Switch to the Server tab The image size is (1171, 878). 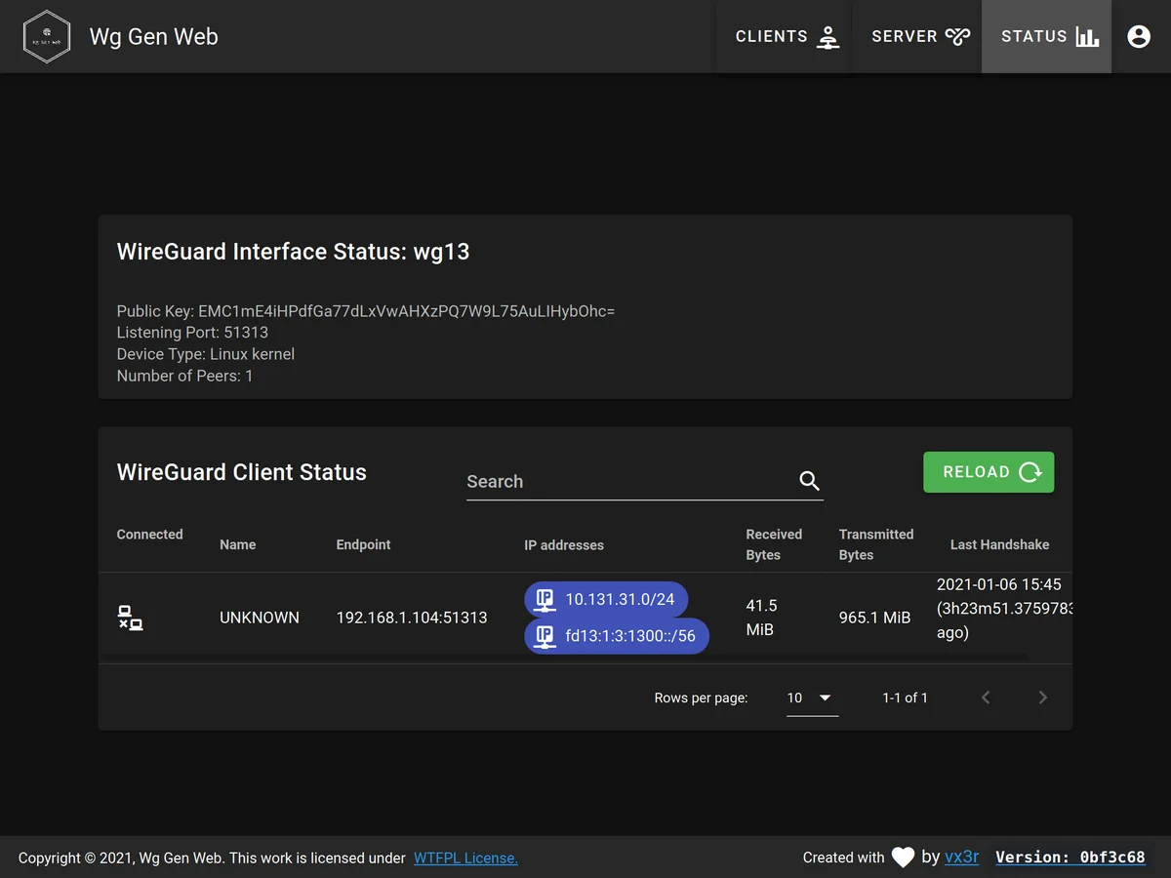(918, 37)
